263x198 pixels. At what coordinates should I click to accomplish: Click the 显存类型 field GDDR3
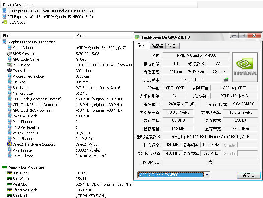178,120
